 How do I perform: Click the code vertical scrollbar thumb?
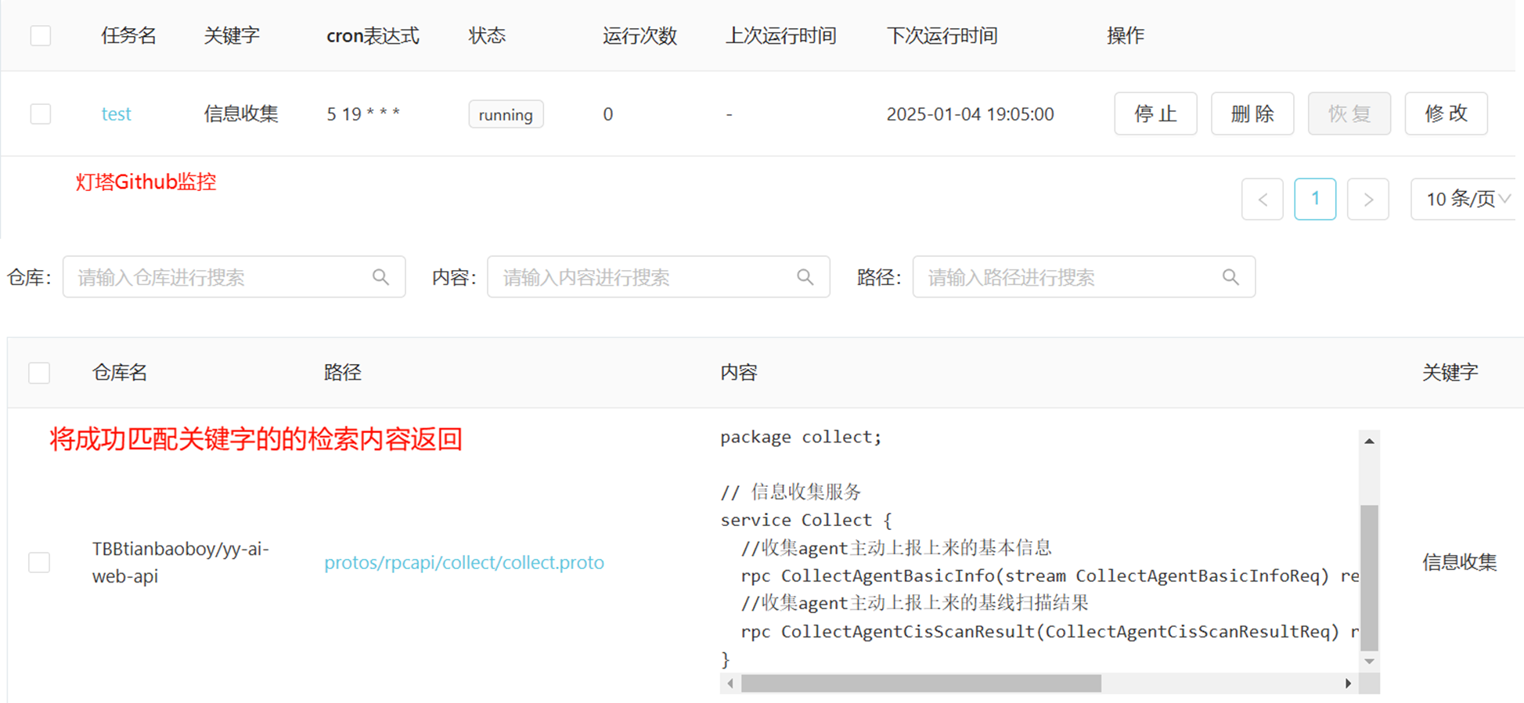pyautogui.click(x=1369, y=578)
